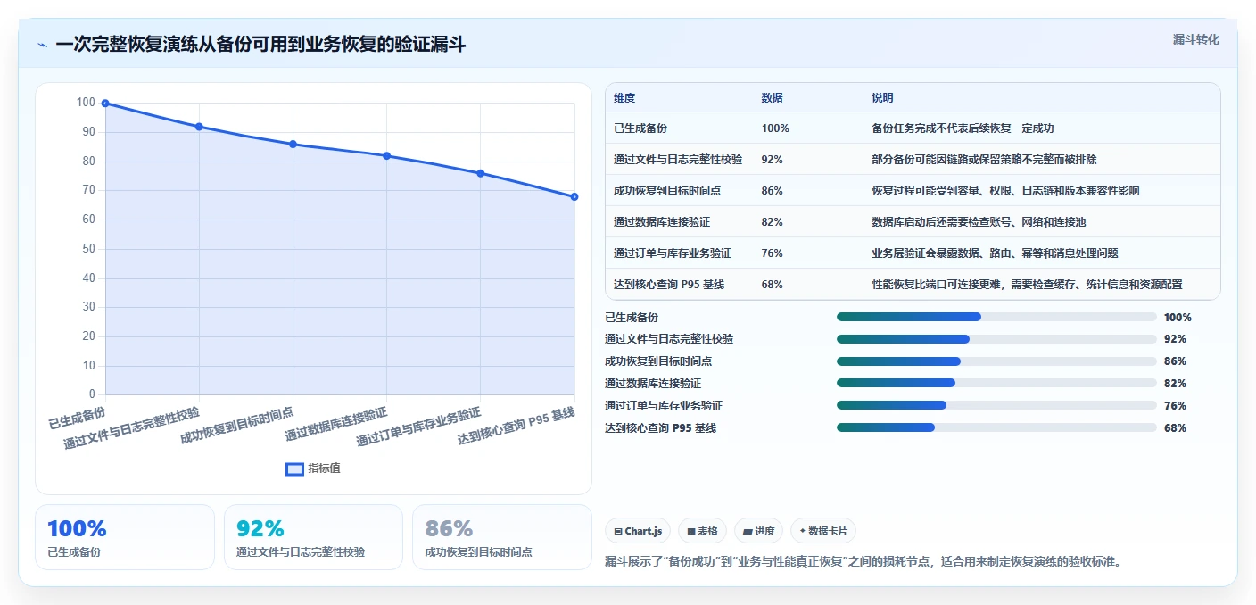Click the 维度 table column header
This screenshot has height=605, width=1256.
pyautogui.click(x=624, y=98)
